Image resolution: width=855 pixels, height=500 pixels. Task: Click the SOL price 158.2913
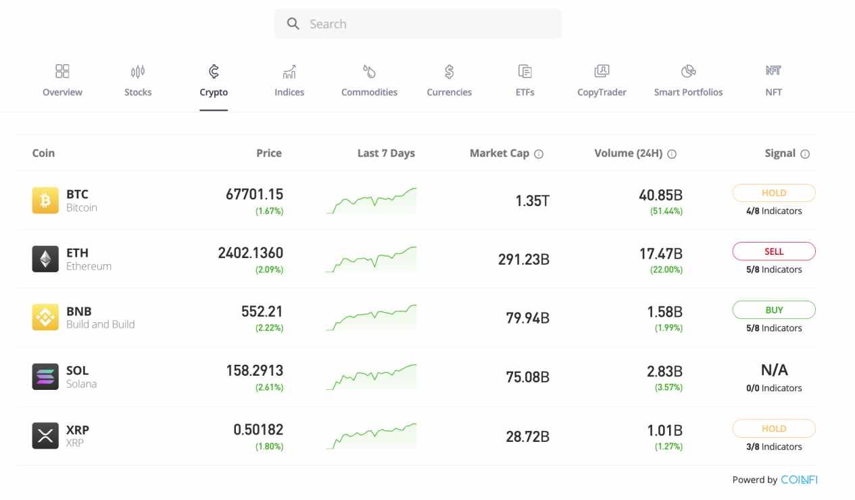point(254,370)
